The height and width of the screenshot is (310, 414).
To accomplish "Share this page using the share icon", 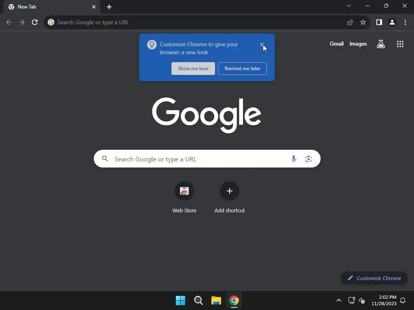I will [350, 23].
